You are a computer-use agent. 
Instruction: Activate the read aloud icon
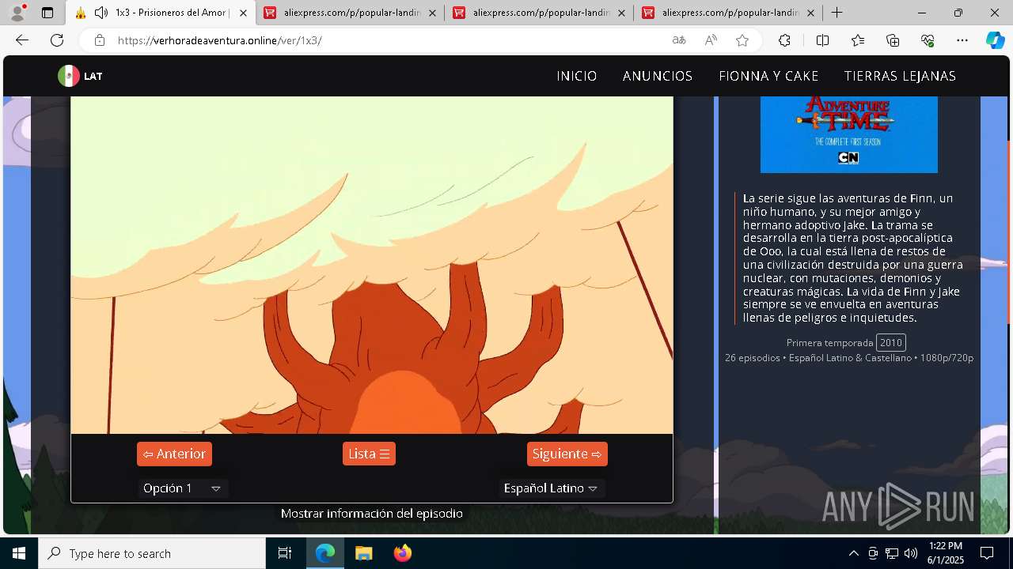[711, 40]
